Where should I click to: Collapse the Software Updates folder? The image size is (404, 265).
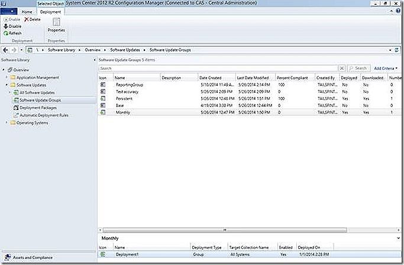tap(7, 85)
